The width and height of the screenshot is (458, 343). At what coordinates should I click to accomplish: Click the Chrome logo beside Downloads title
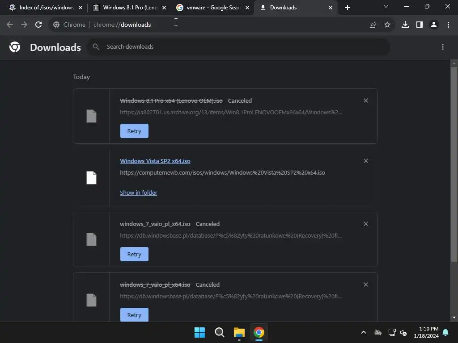pos(15,47)
